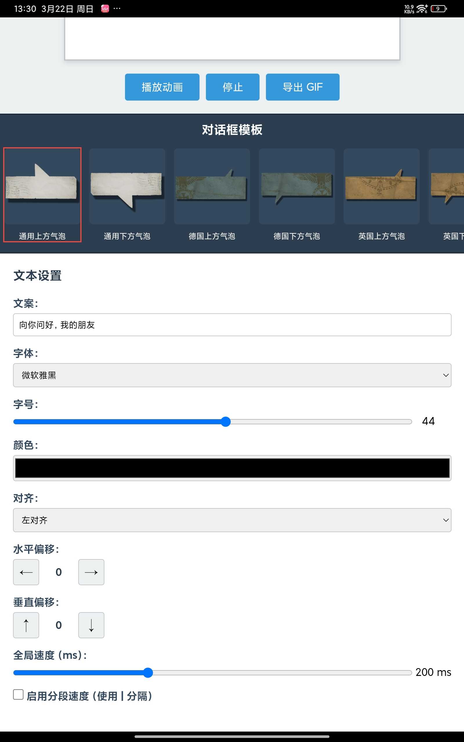Click the 播放动画 button
Image resolution: width=464 pixels, height=742 pixels.
(162, 87)
